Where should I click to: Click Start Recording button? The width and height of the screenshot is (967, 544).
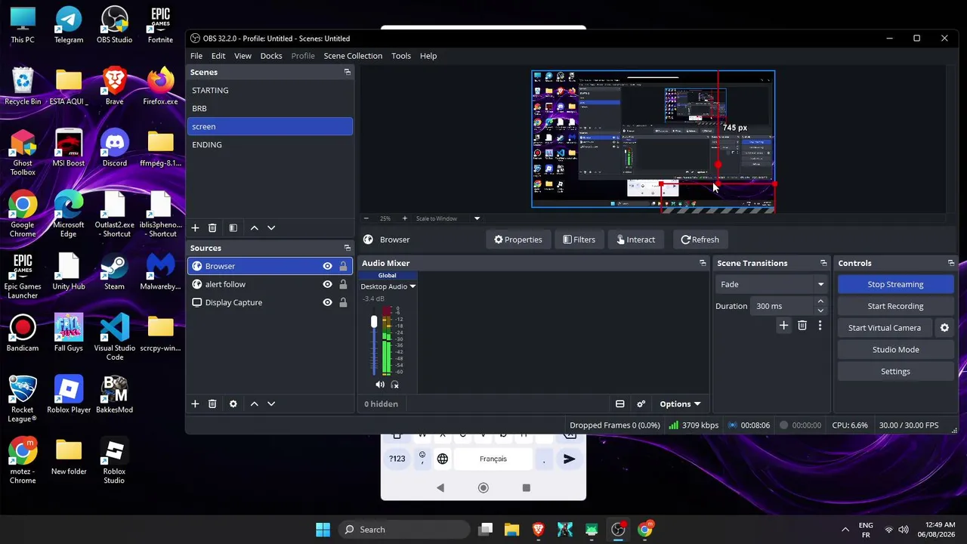(x=895, y=306)
